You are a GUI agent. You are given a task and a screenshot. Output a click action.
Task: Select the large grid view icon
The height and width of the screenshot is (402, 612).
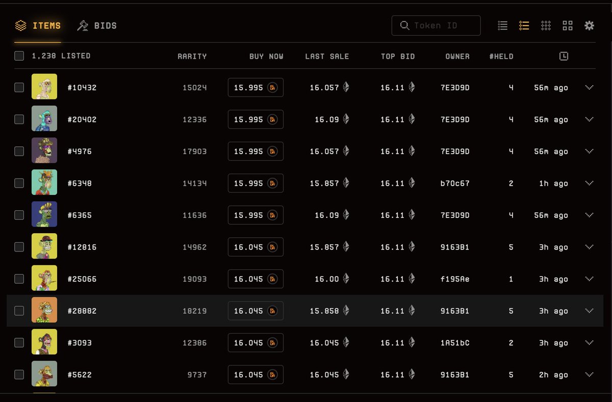tap(567, 26)
